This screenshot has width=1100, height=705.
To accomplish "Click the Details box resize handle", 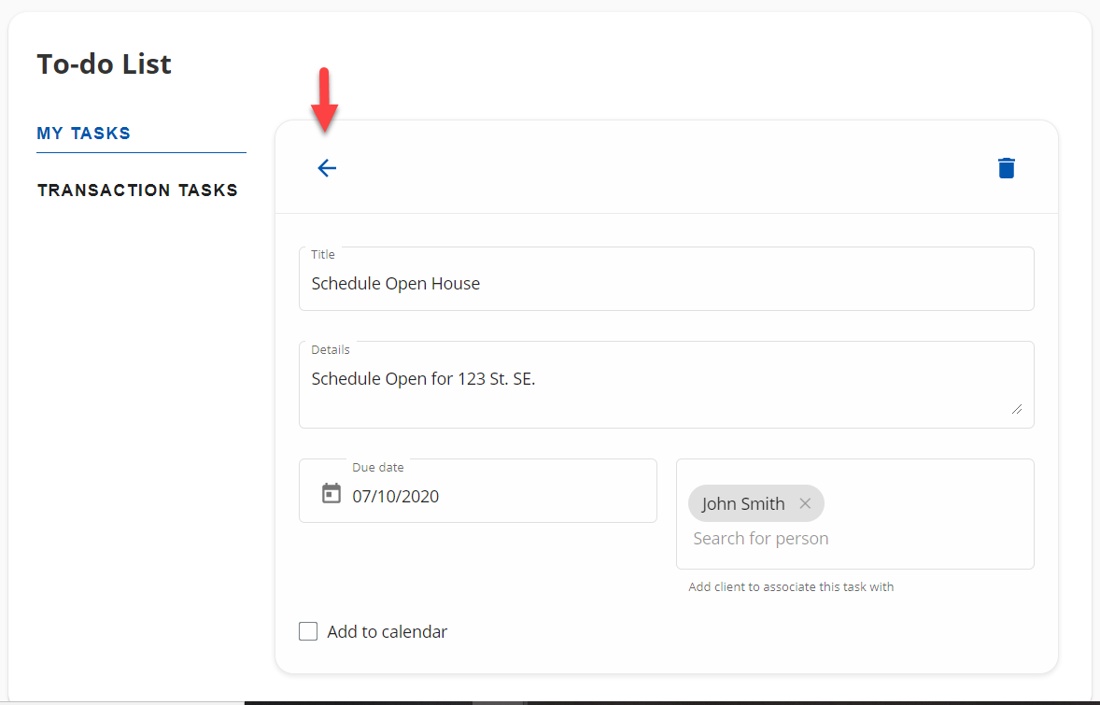I will coord(1016,408).
